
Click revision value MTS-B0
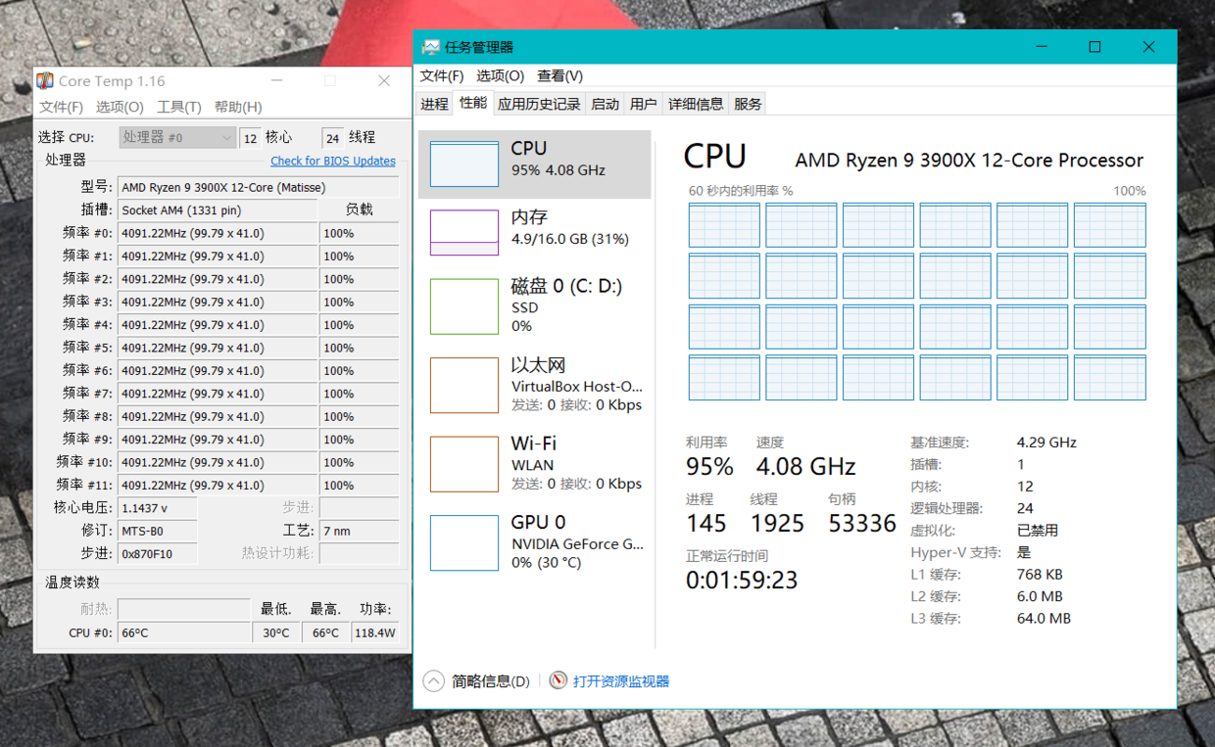click(x=158, y=531)
